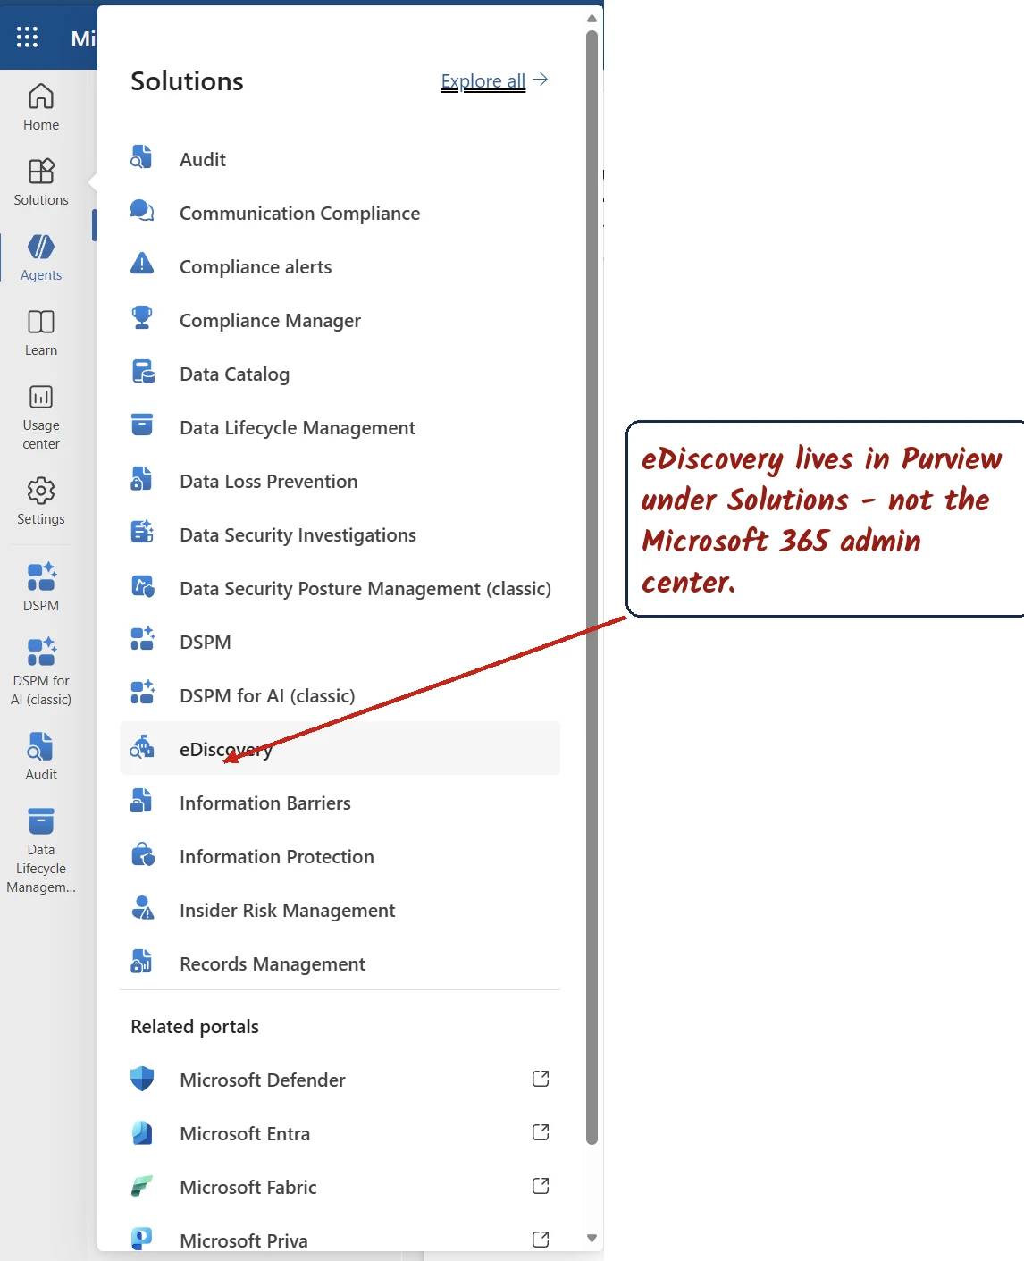Open the Learn sidebar item
The width and height of the screenshot is (1024, 1261).
41,332
